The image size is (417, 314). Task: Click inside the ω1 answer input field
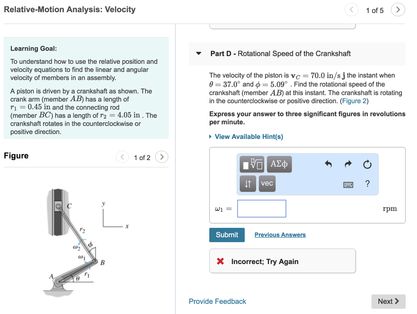261,208
